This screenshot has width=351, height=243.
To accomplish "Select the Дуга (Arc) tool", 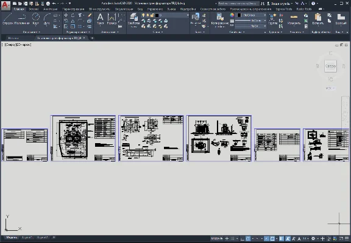I will 47,19.
